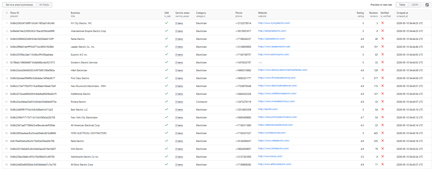The image size is (433, 169).
Task: Select business name Malfettone Electric
Action: coord(81,94)
